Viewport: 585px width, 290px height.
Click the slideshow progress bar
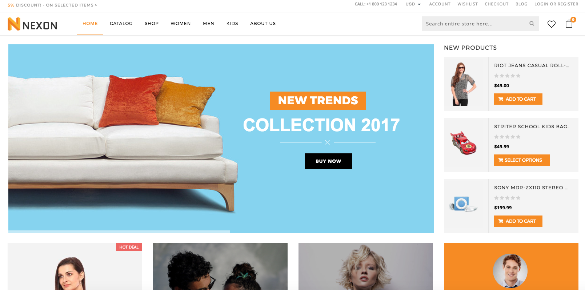pos(119,231)
